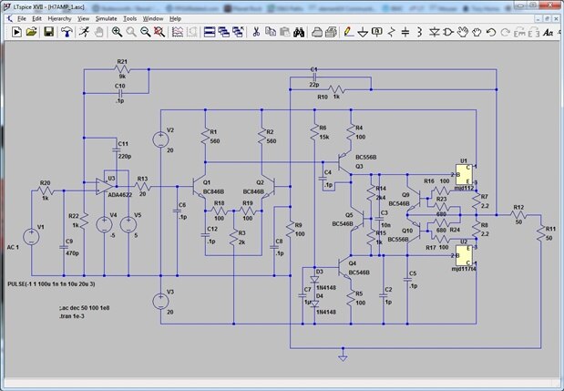Click the Zoom in magnifier icon

click(118, 32)
